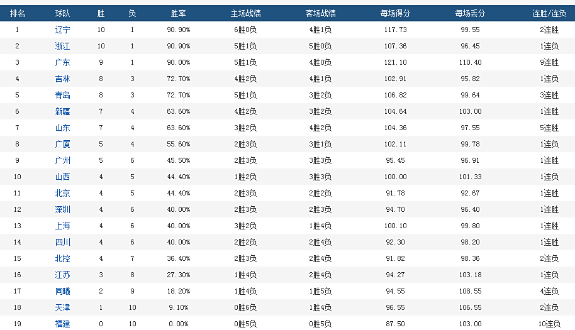Viewport: 575px width, 330px height.
Task: Open the 上海 team link
Action: point(62,226)
